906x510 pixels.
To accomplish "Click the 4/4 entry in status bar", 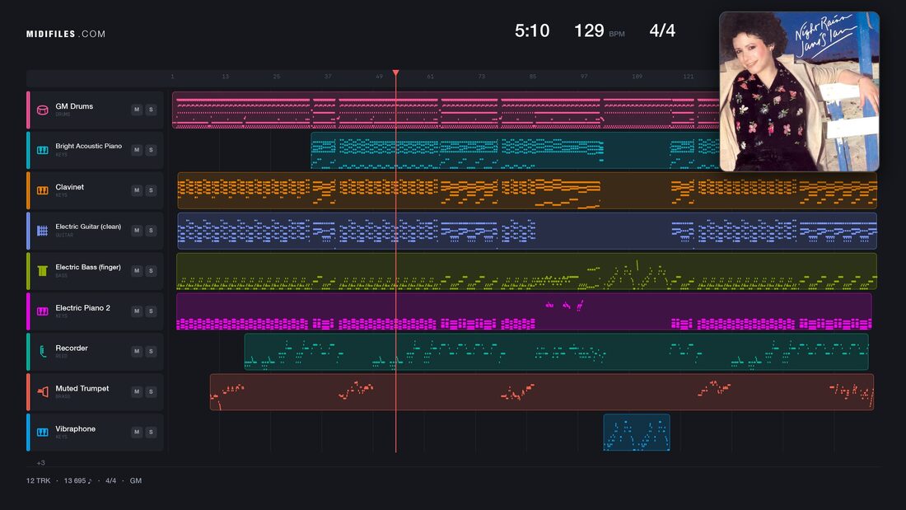I will (x=110, y=480).
